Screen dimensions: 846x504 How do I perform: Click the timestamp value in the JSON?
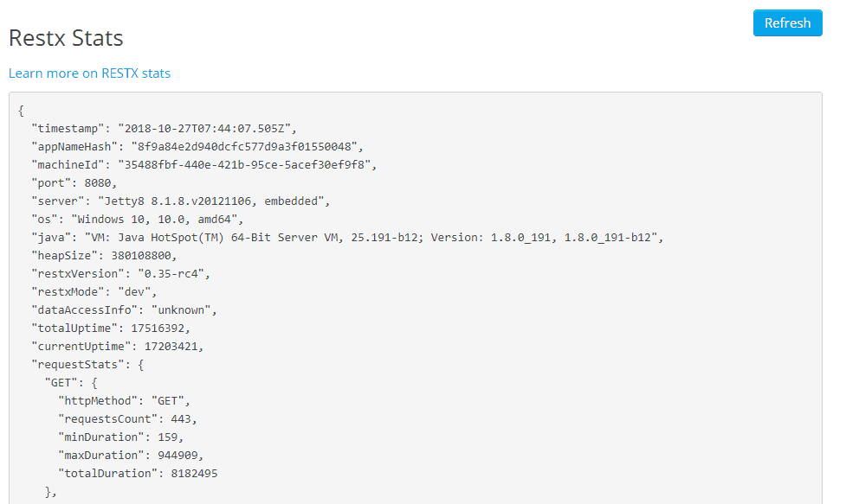point(207,128)
